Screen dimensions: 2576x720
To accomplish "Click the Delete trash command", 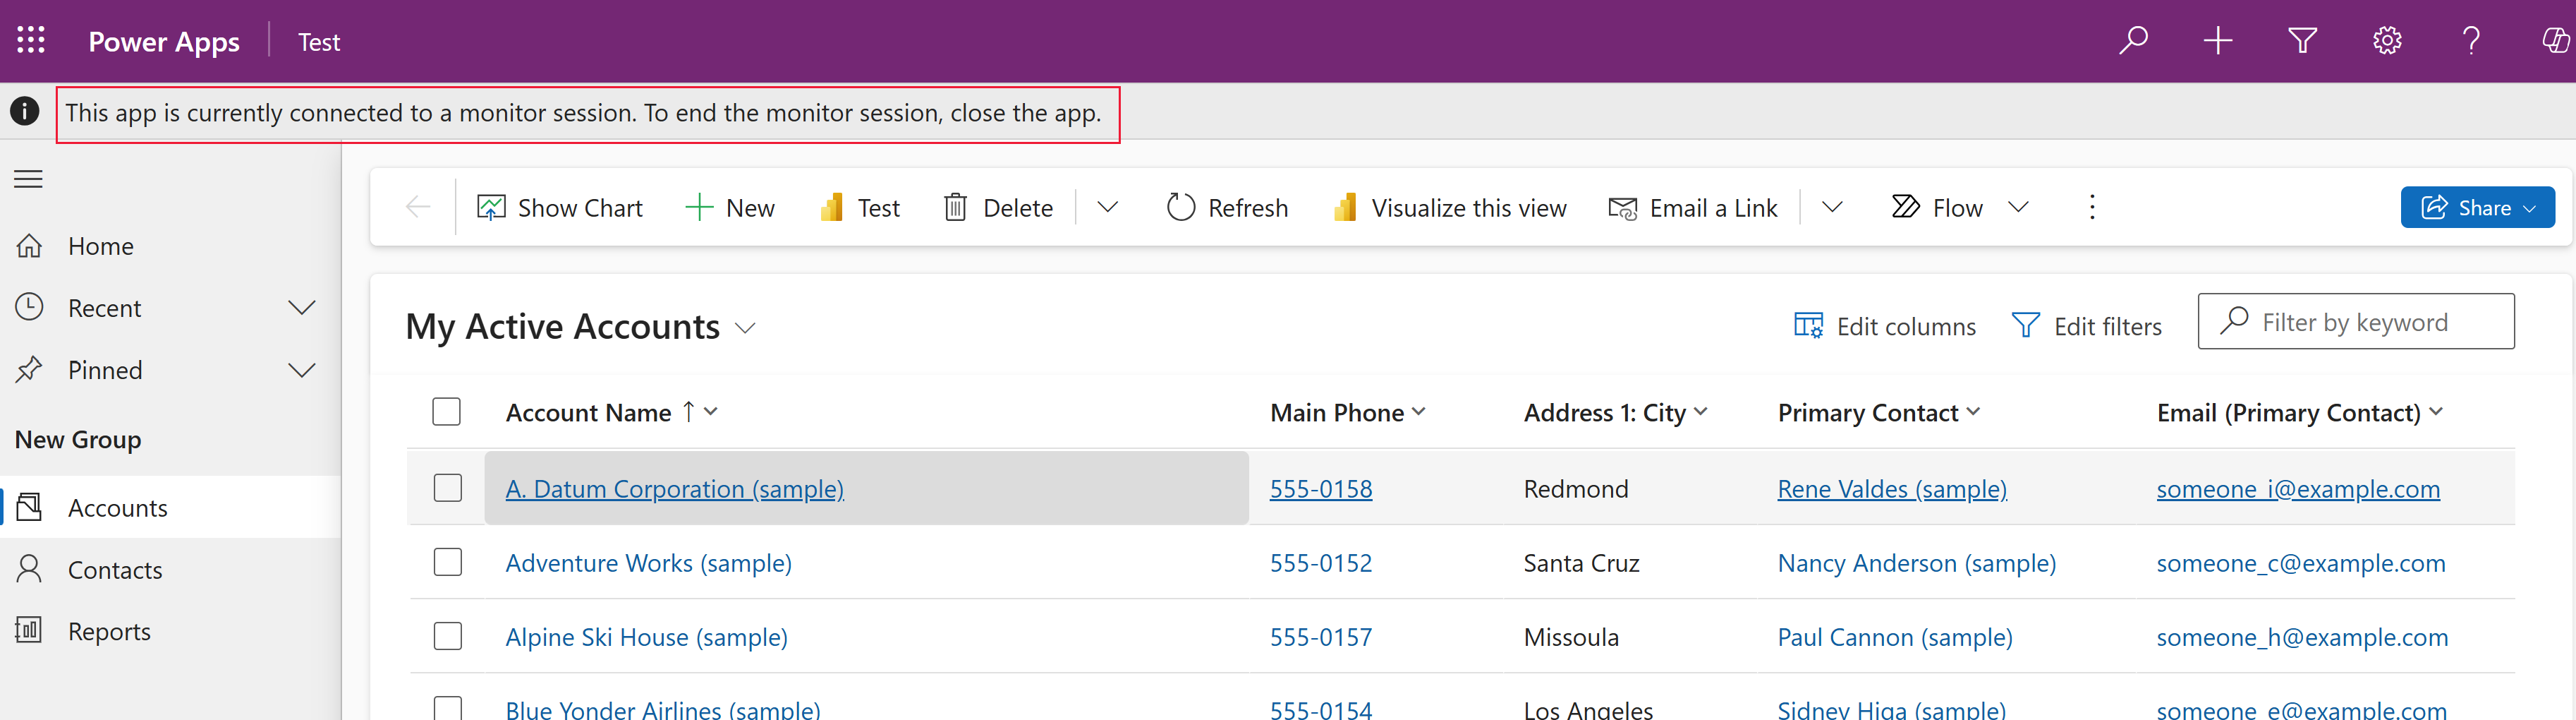I will (998, 208).
